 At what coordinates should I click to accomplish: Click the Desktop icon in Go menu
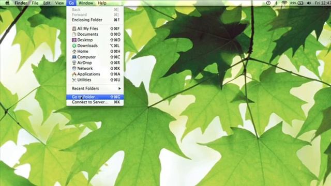pyautogui.click(x=74, y=40)
